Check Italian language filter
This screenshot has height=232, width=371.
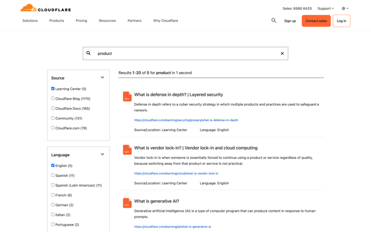pos(53,215)
